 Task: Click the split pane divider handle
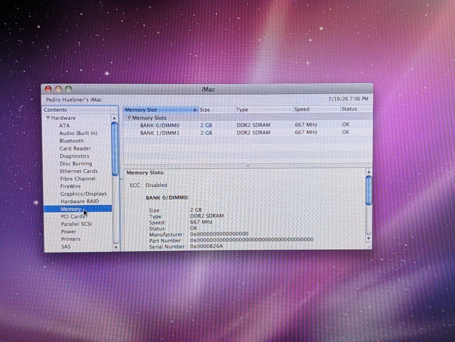(248, 166)
